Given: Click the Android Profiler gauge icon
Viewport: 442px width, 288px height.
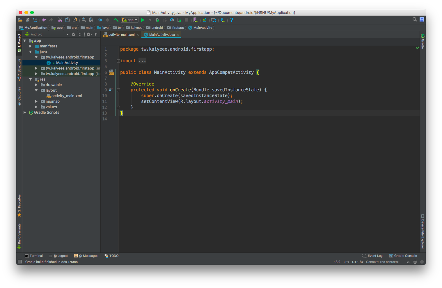Looking at the screenshot, I should [x=172, y=20].
